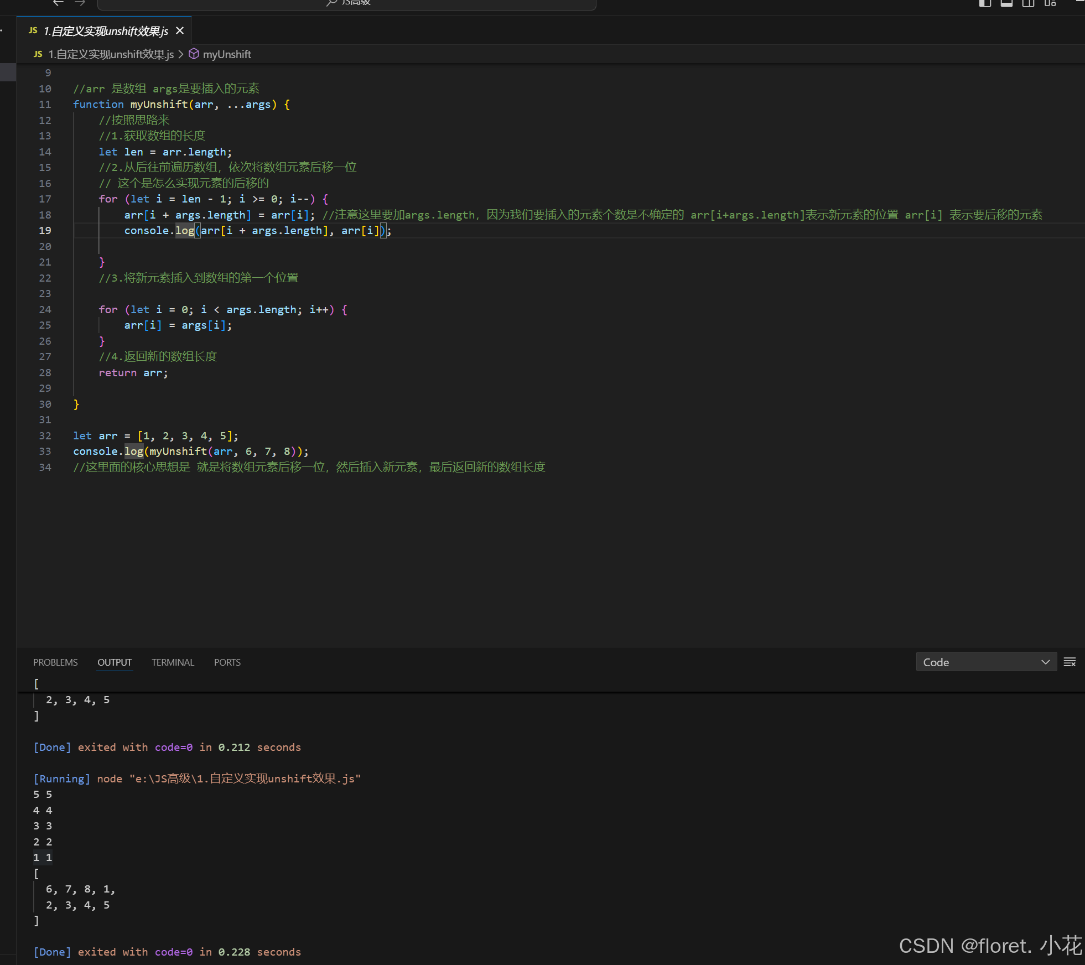Image resolution: width=1085 pixels, height=965 pixels.
Task: Open the Code output channel dropdown
Action: [986, 662]
